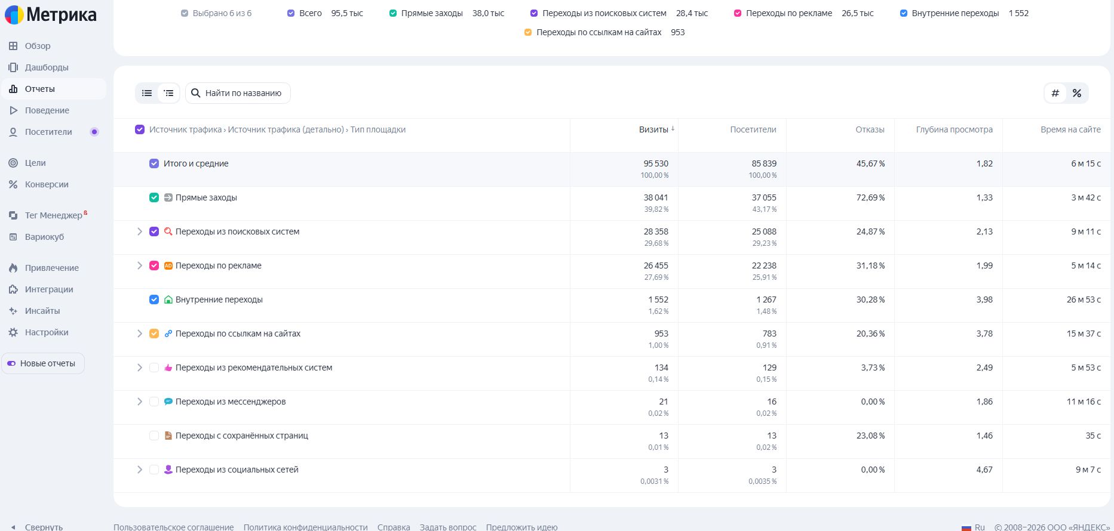Uncheck the Прямые заходы row checkbox
This screenshot has height=531, width=1114.
coord(154,197)
